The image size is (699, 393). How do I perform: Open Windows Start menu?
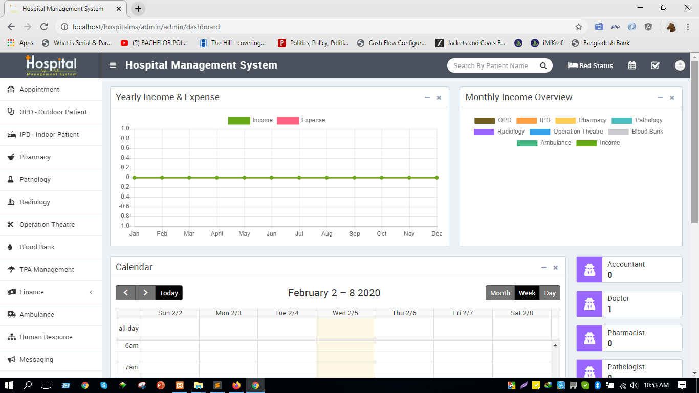(x=10, y=385)
